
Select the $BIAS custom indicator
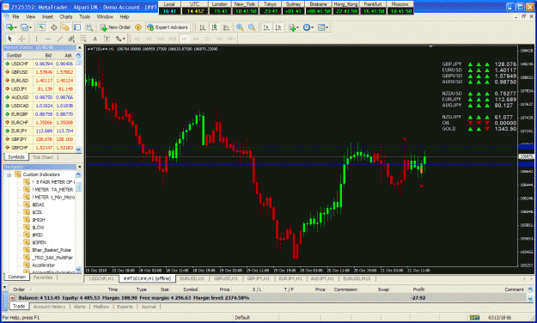tap(38, 204)
